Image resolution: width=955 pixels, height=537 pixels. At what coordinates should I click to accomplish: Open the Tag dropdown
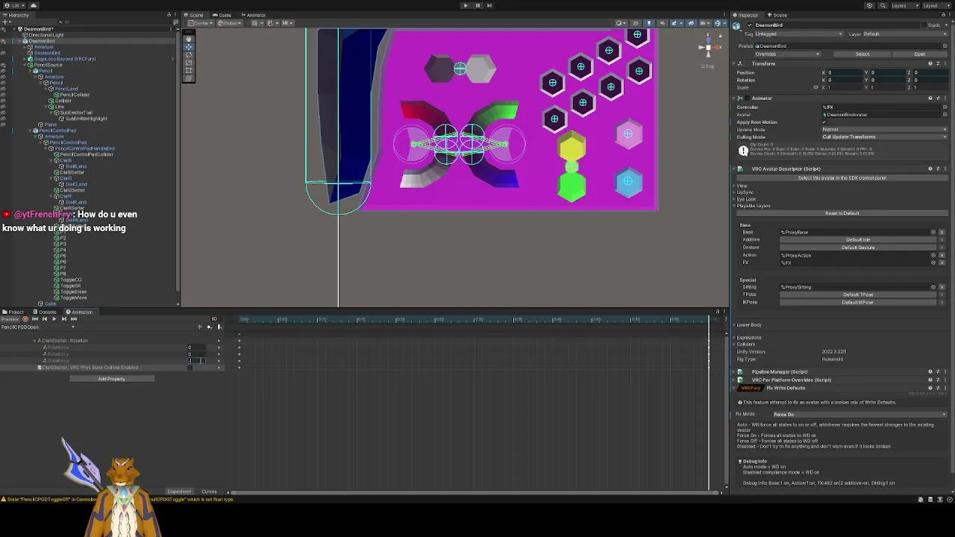(x=798, y=34)
